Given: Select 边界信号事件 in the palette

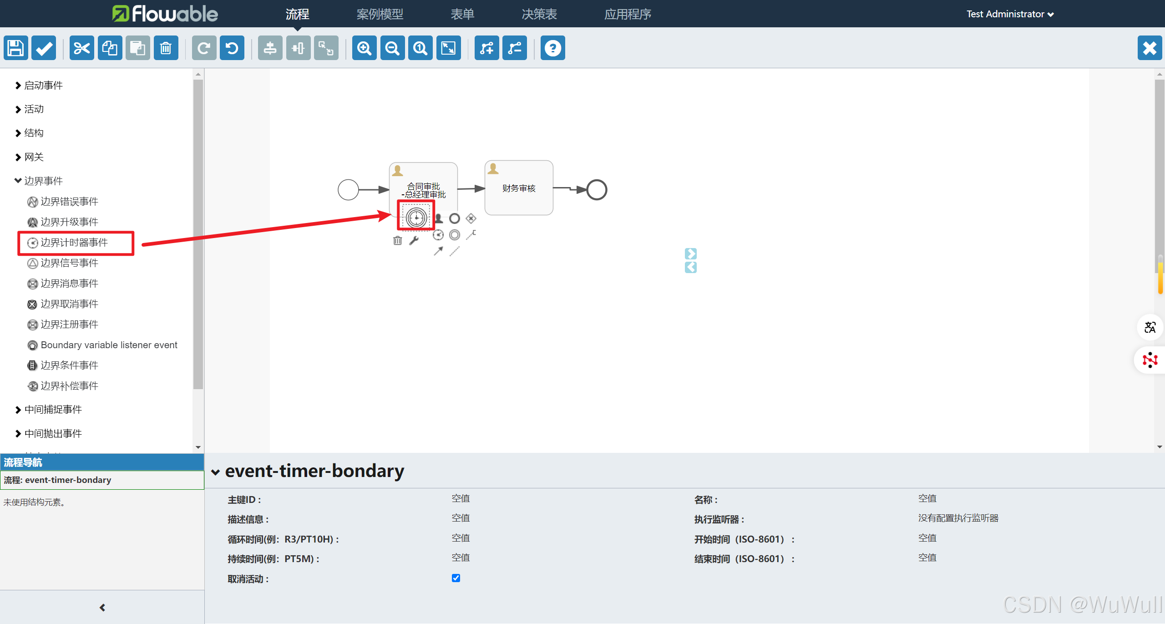Looking at the screenshot, I should click(69, 263).
